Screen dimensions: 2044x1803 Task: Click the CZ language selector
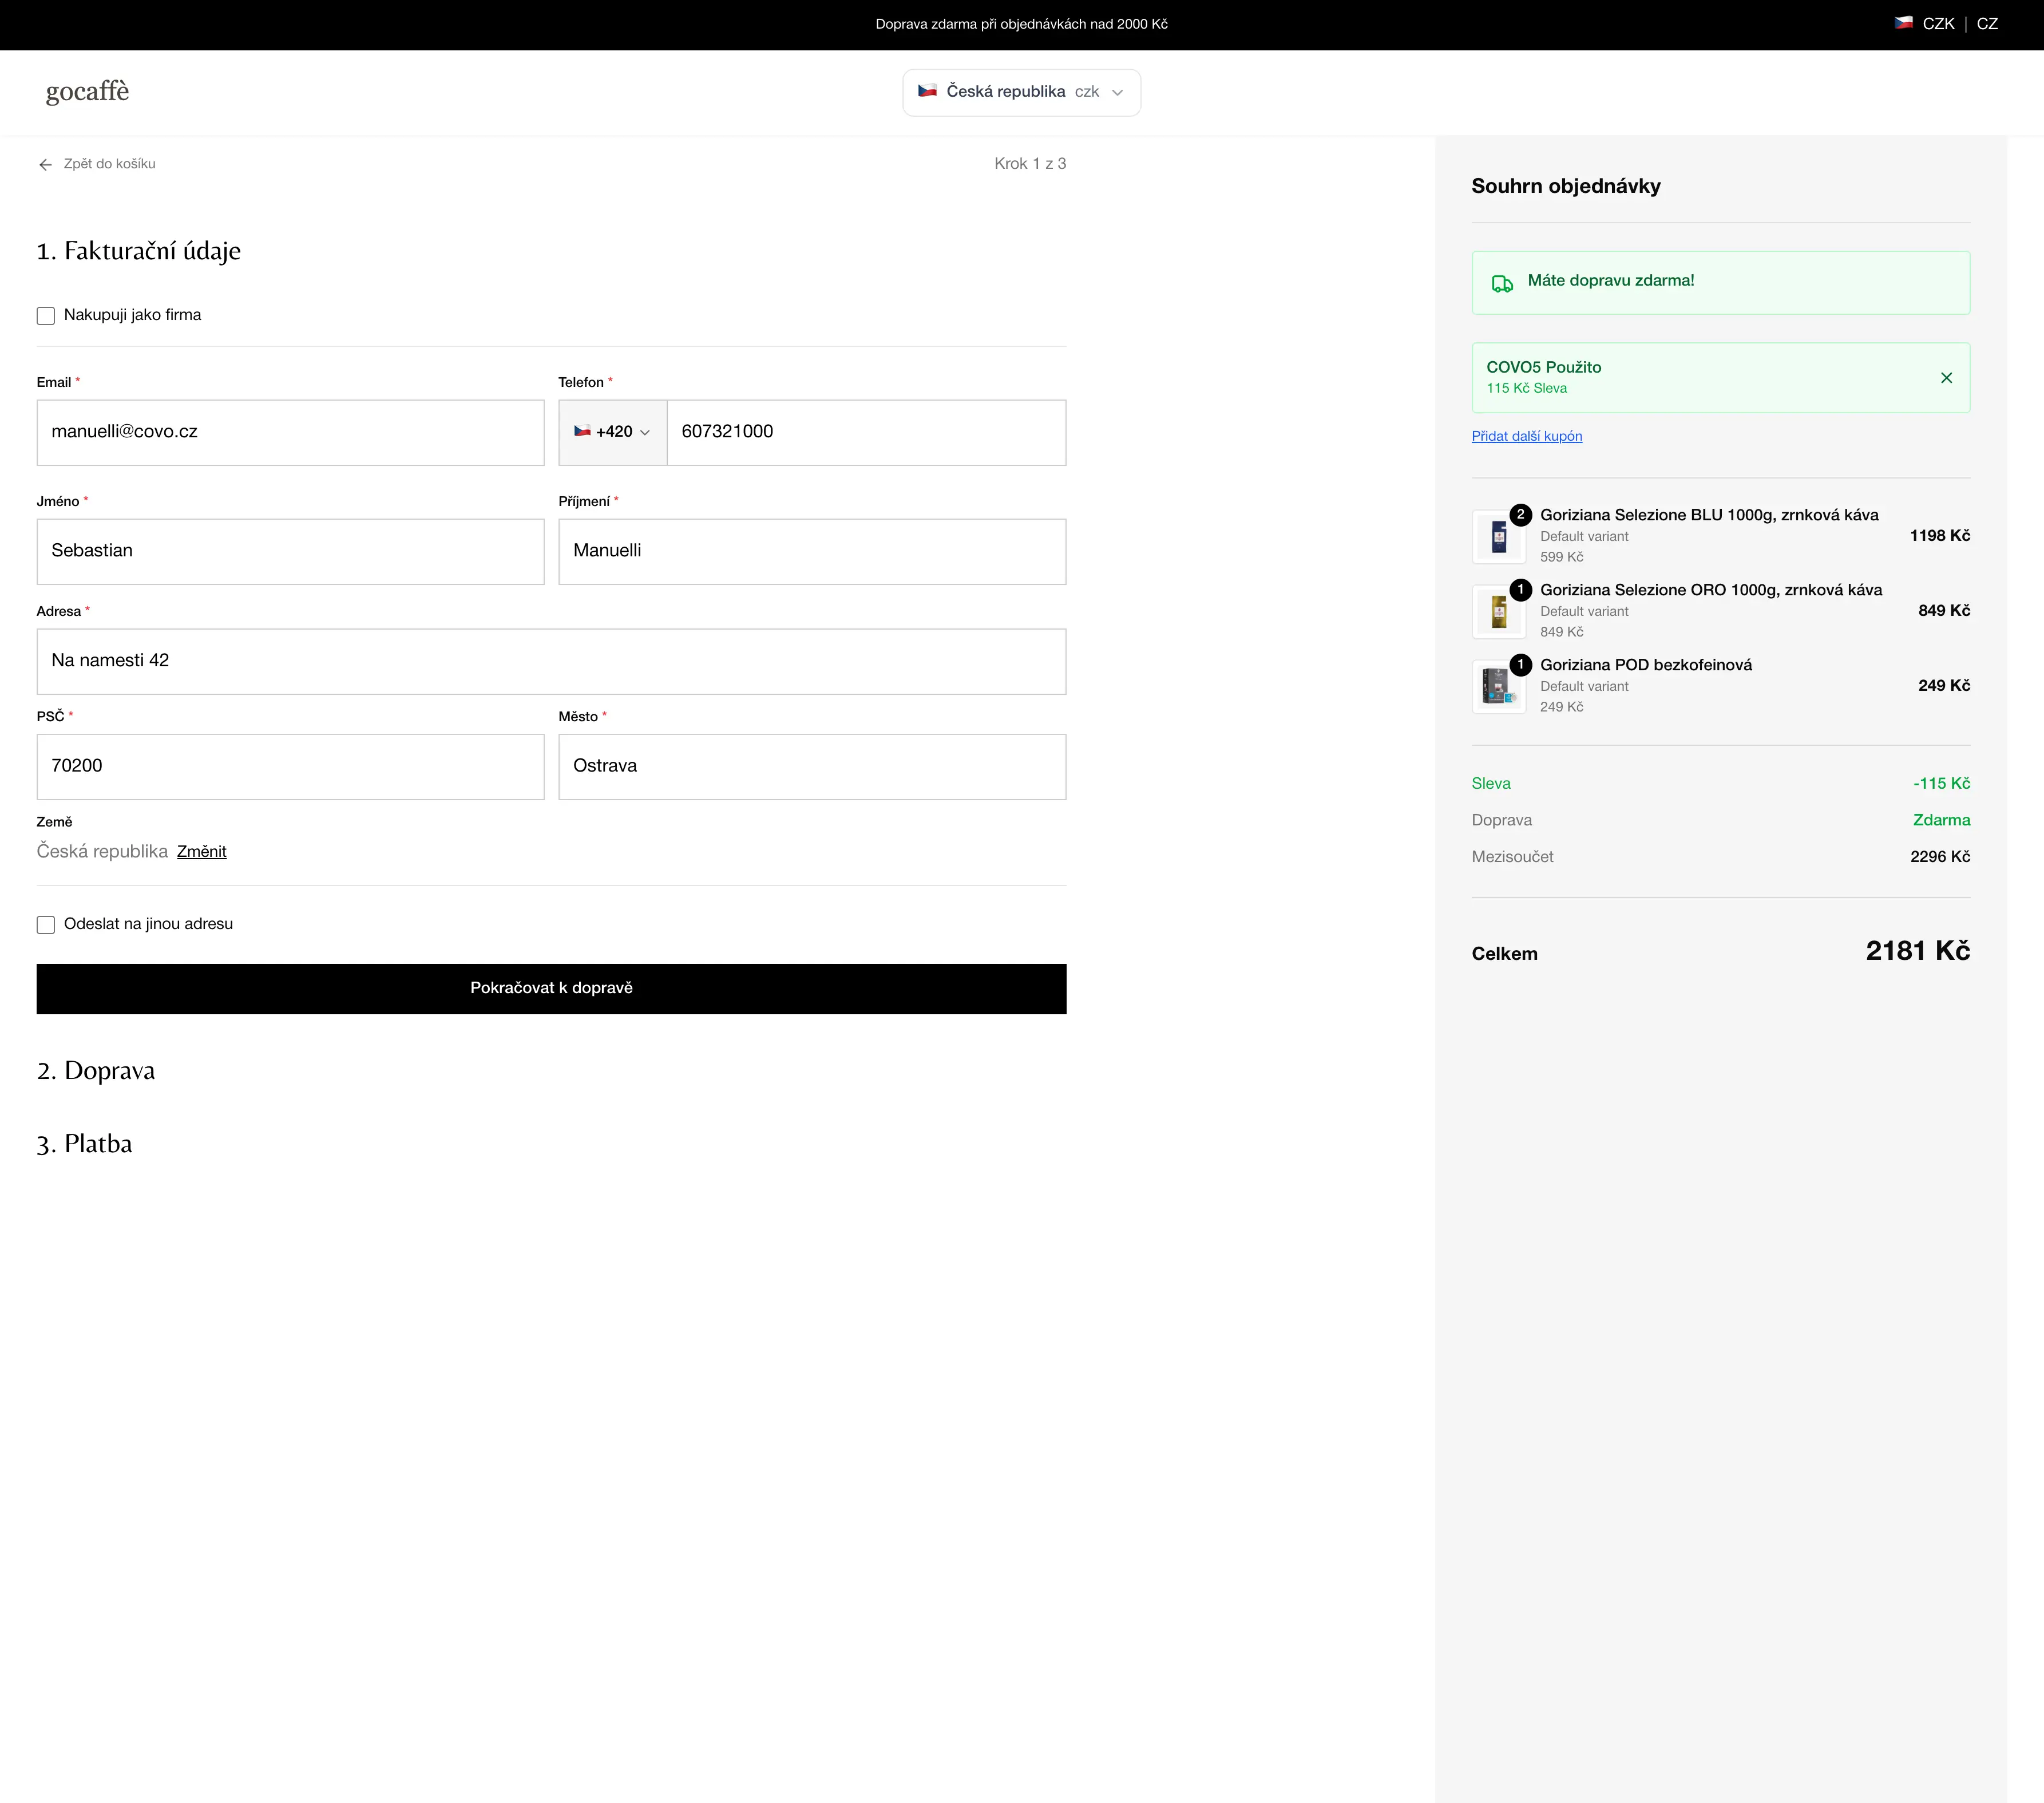(1987, 23)
